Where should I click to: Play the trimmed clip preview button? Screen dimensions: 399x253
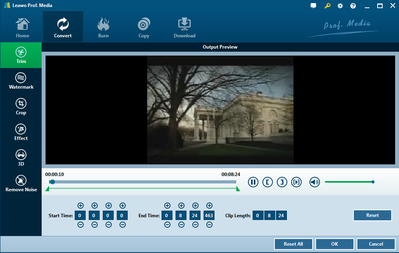pyautogui.click(x=297, y=182)
